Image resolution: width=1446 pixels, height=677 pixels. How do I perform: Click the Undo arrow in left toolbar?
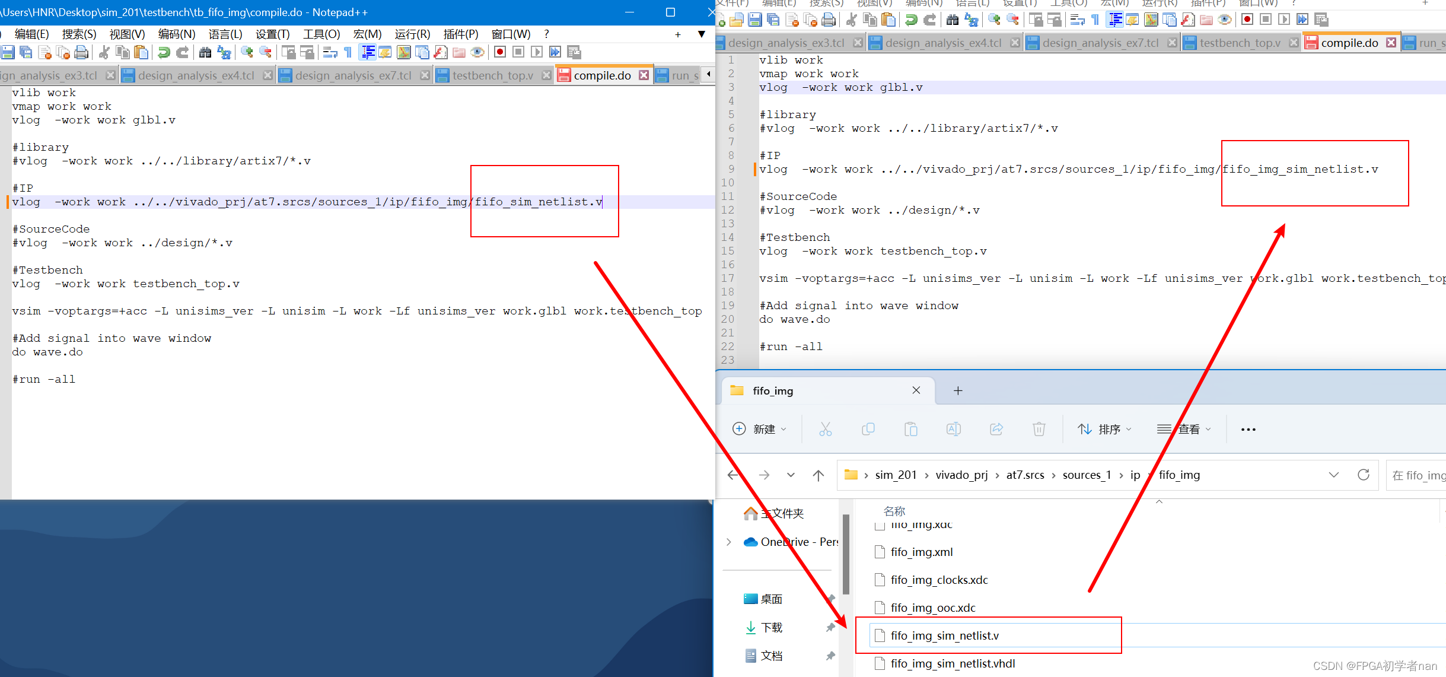coord(164,53)
